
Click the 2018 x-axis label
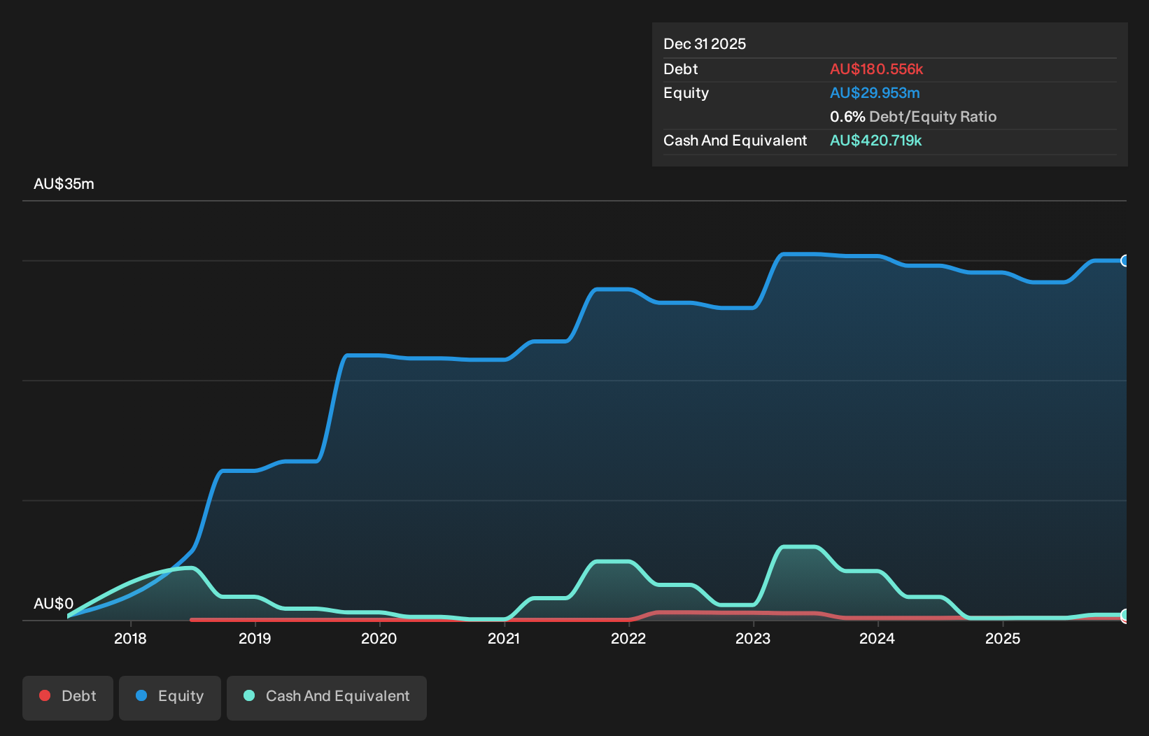130,638
